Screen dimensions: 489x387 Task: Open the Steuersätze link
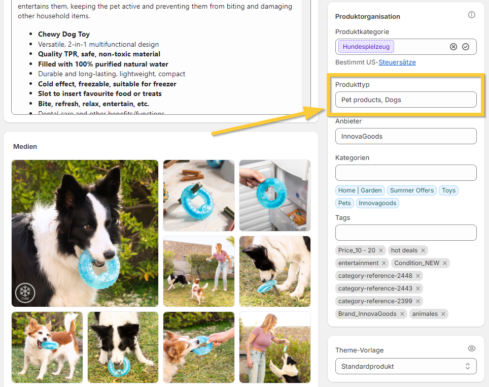(x=397, y=62)
